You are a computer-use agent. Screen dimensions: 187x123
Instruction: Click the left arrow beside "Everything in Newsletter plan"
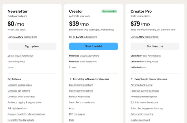pos(70,79)
